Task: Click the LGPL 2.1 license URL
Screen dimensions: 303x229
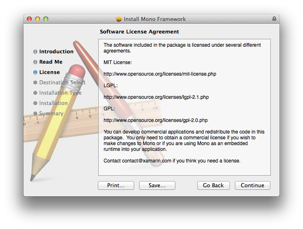Action: coord(156,97)
